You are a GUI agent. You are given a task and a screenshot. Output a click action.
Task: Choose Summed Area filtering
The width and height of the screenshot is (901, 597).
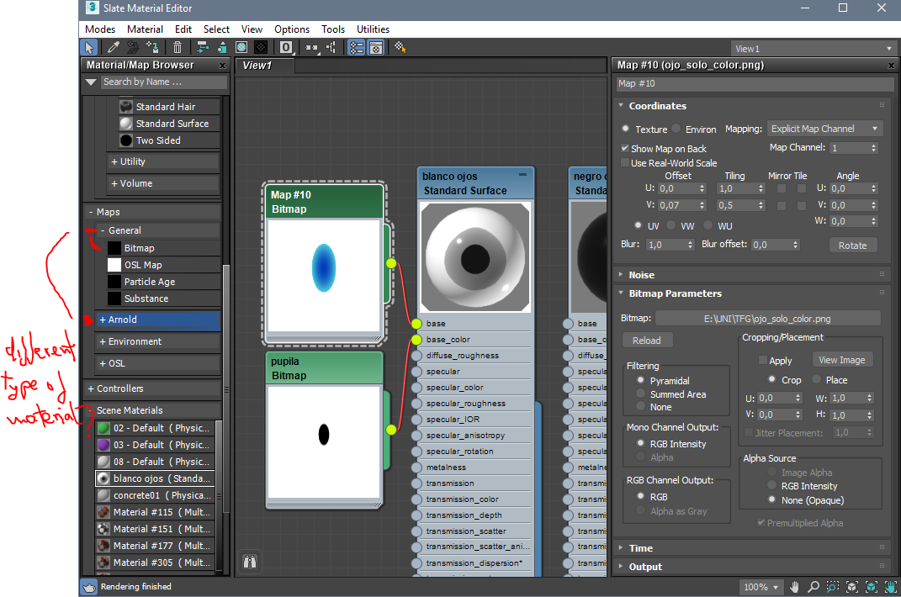641,394
